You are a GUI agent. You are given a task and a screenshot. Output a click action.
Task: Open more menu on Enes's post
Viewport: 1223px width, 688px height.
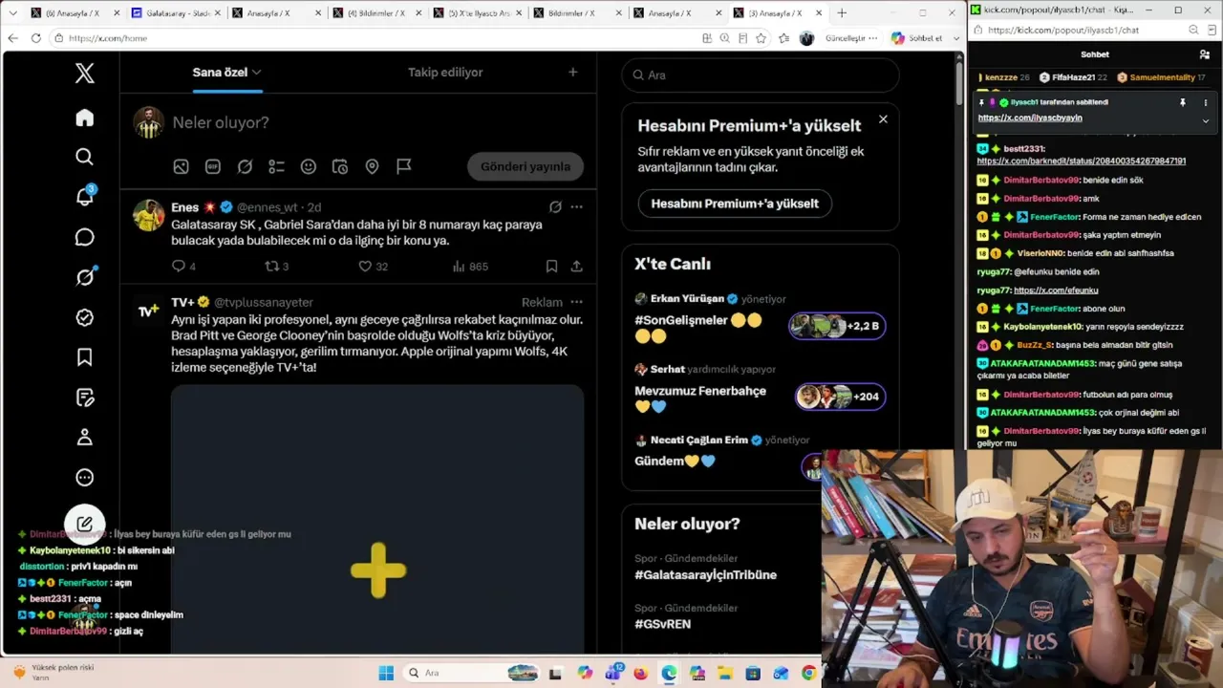click(576, 207)
